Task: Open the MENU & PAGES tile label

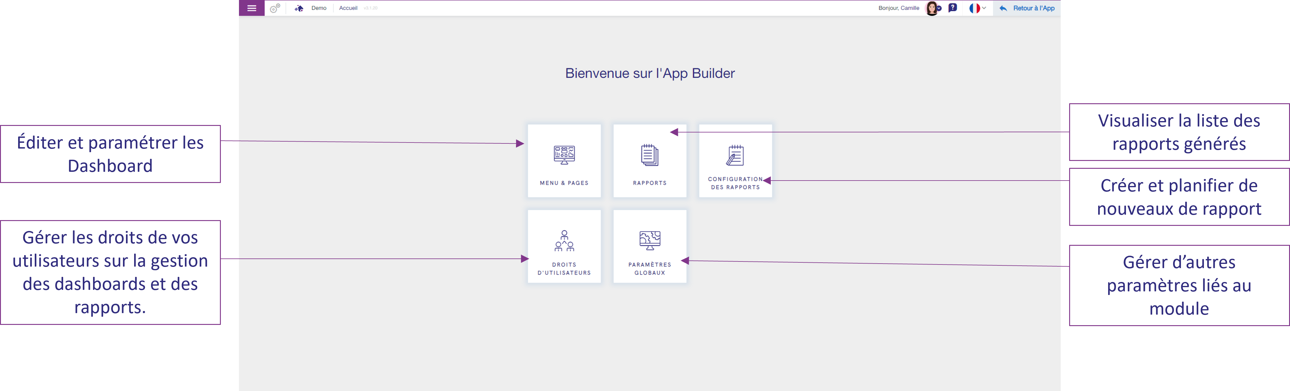Action: coord(564,183)
